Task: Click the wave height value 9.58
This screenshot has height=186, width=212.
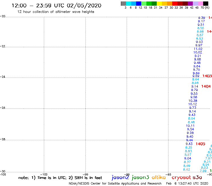Action: click(x=194, y=97)
